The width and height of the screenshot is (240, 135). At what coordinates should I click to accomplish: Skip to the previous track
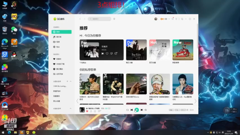point(131,110)
